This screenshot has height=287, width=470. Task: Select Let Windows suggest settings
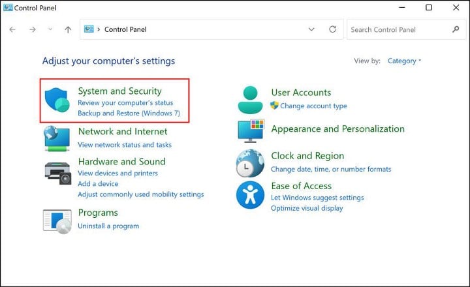tap(317, 198)
